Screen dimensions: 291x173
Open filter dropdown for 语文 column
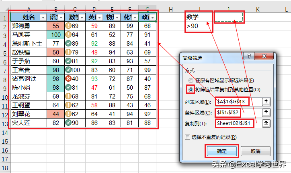pyautogui.click(x=61, y=18)
